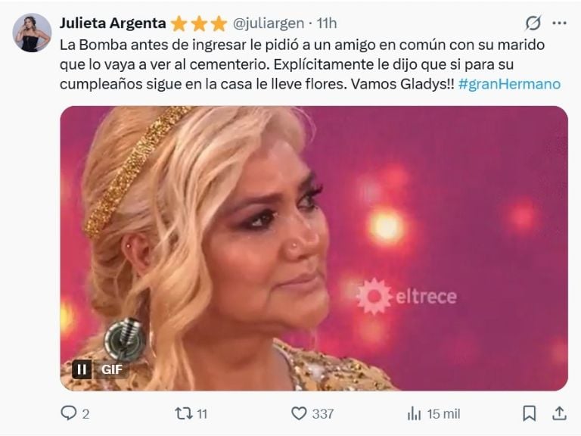The height and width of the screenshot is (436, 581).
Task: Open Julieta Argenta's profile name
Action: pos(113,23)
